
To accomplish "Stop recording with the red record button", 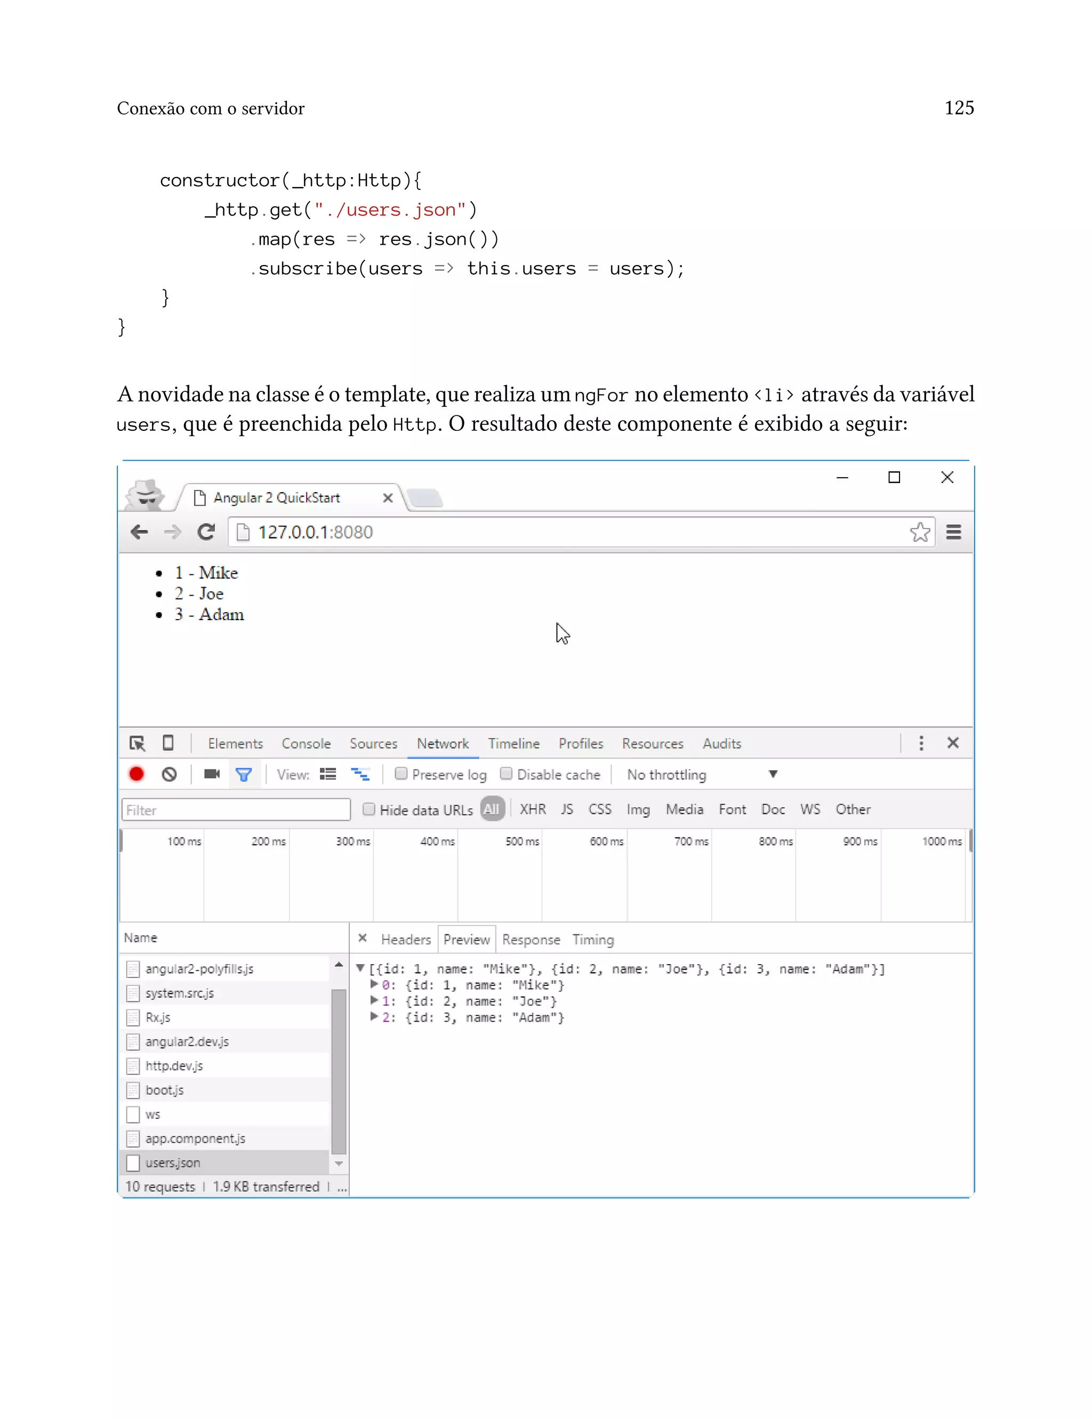I will pos(136,774).
